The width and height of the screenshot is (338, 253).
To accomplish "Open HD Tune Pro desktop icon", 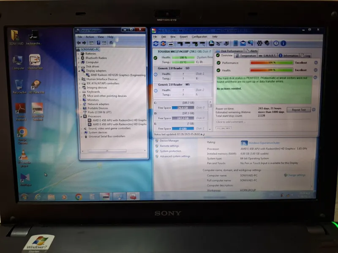I will (x=36, y=87).
